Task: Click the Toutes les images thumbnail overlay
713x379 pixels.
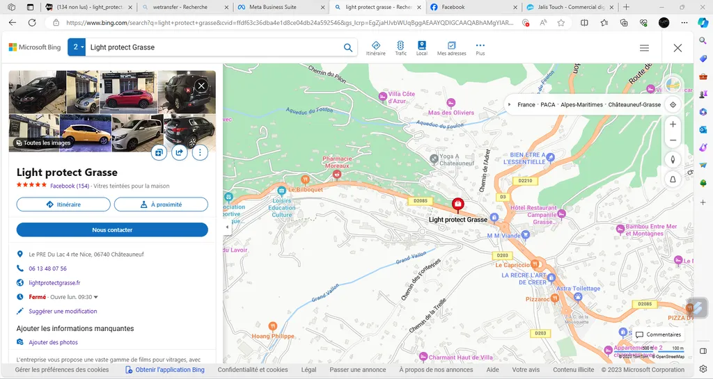Action: pos(43,143)
